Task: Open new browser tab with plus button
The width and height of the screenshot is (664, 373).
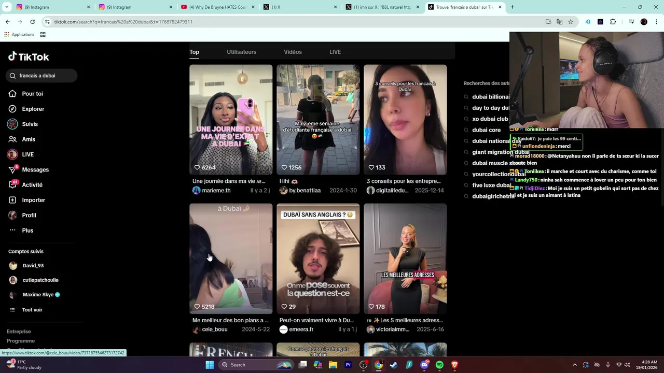Action: pyautogui.click(x=512, y=7)
